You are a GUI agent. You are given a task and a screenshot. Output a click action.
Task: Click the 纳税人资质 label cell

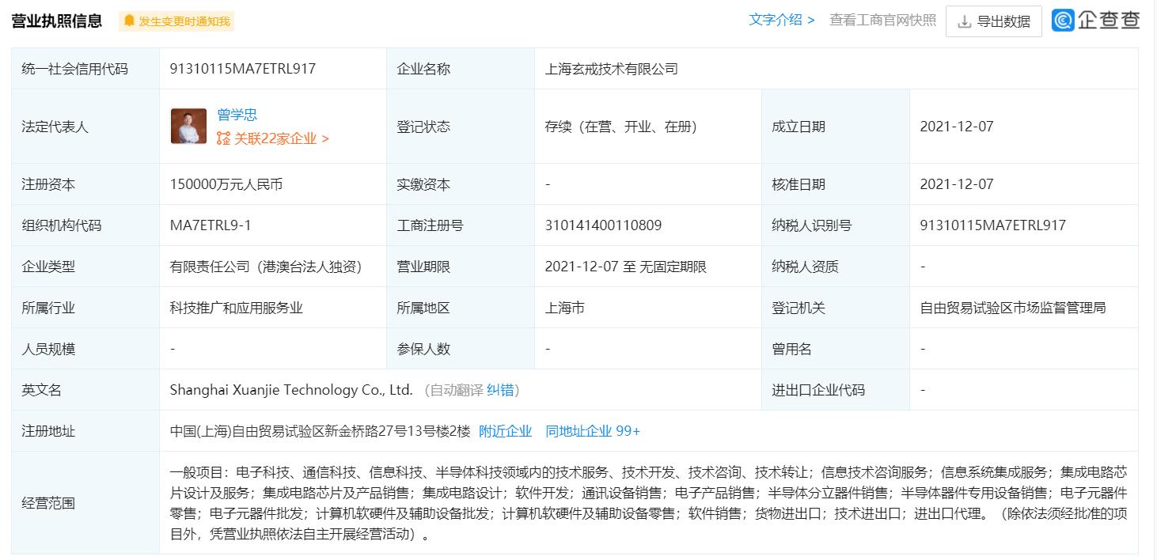(x=836, y=267)
